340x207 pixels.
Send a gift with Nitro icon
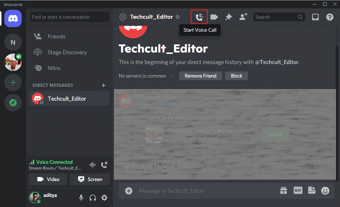pyautogui.click(x=284, y=191)
